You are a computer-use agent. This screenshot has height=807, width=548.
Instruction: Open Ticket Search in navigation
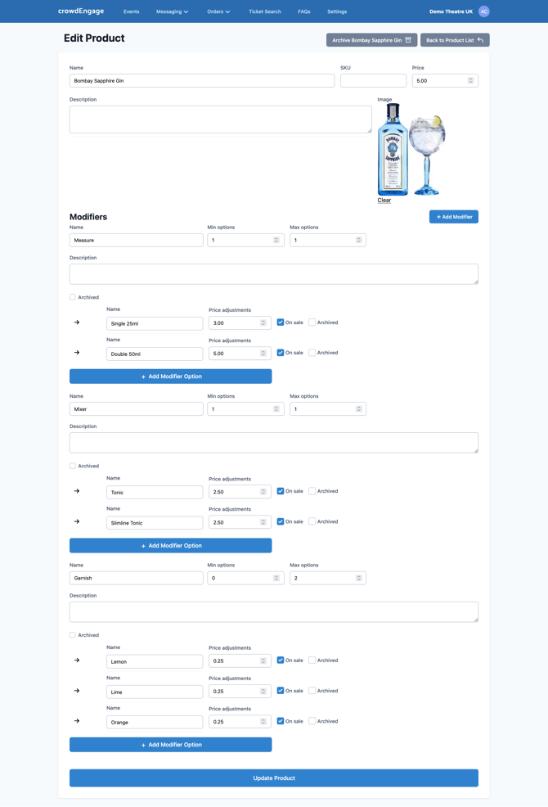click(x=265, y=11)
